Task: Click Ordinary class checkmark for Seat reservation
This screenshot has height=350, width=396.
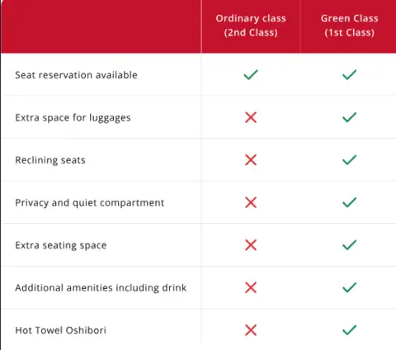Action: [x=251, y=74]
